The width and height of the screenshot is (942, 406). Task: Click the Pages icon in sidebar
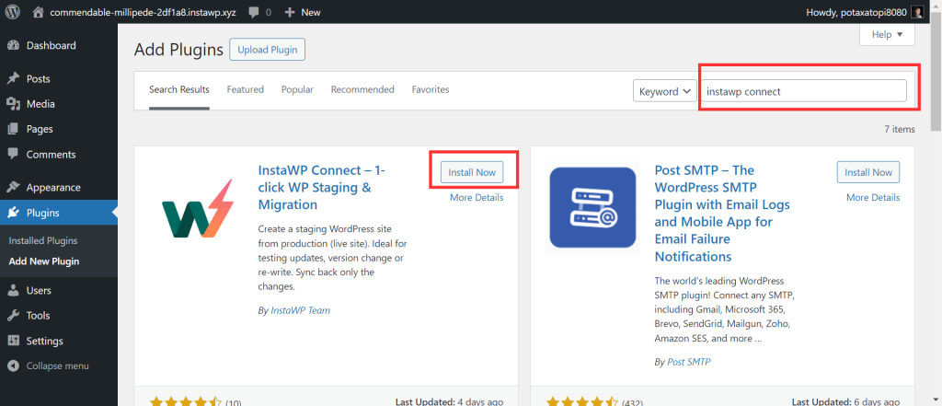(x=13, y=129)
